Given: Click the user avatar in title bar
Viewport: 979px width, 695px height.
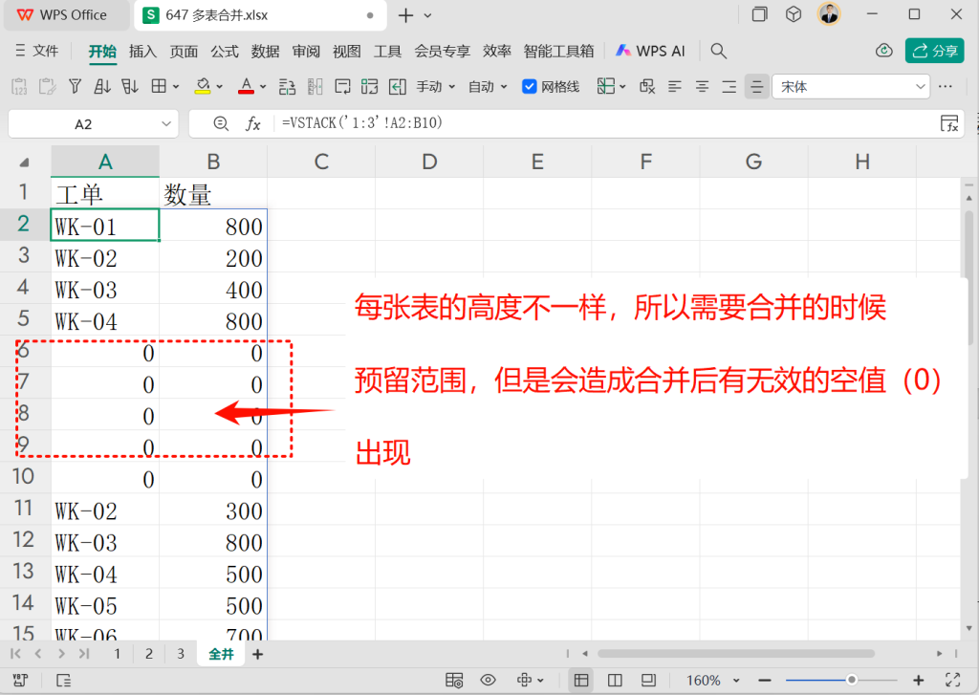Looking at the screenshot, I should coord(829,13).
